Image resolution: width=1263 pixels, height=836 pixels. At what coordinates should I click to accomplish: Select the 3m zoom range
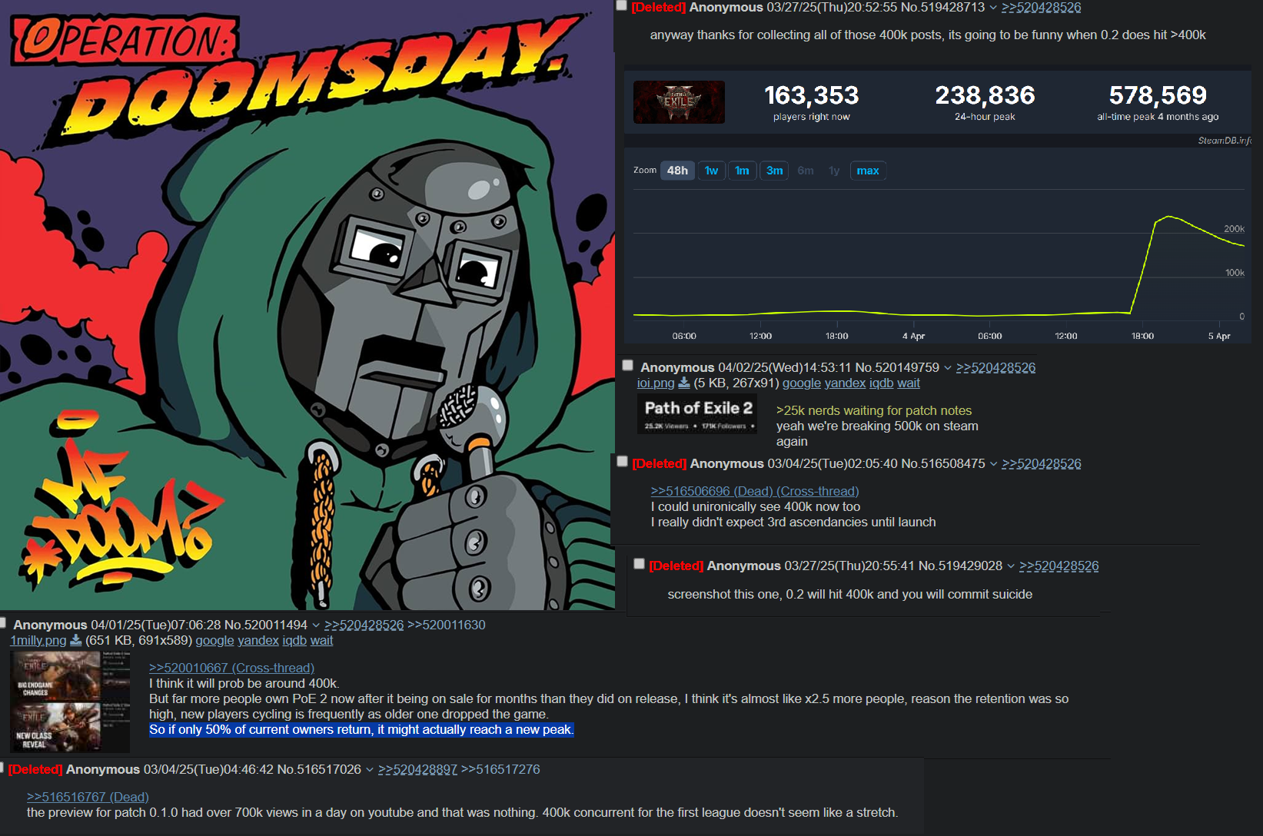click(x=774, y=171)
